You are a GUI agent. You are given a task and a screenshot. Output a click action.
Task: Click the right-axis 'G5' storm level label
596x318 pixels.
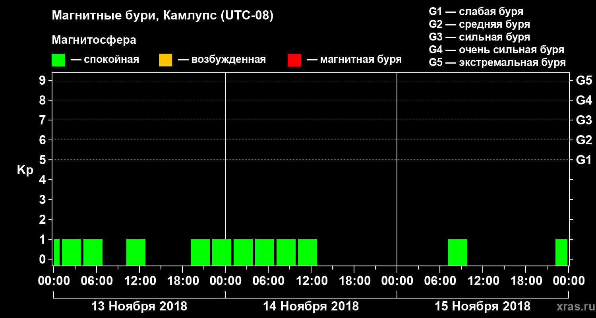(x=584, y=80)
